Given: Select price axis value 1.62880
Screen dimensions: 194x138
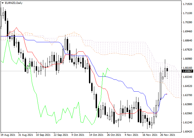Looking at the screenshot, I should pos(188,104).
